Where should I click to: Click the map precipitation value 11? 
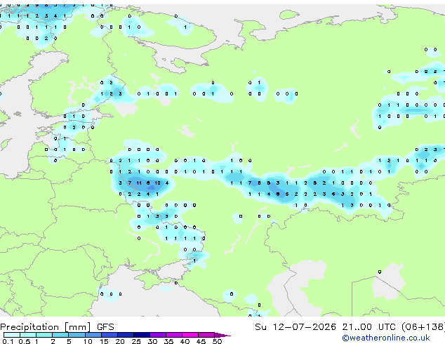pos(139,183)
